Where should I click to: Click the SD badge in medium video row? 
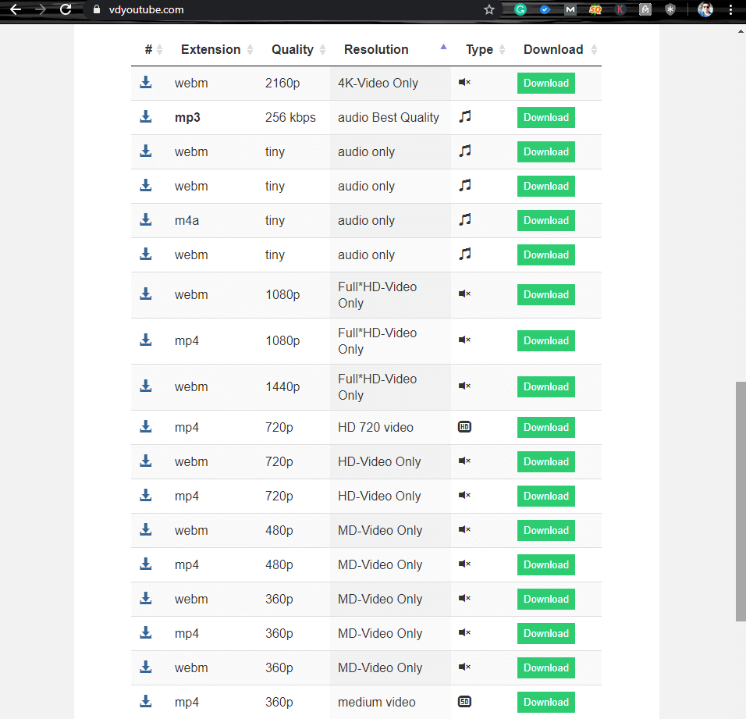464,702
